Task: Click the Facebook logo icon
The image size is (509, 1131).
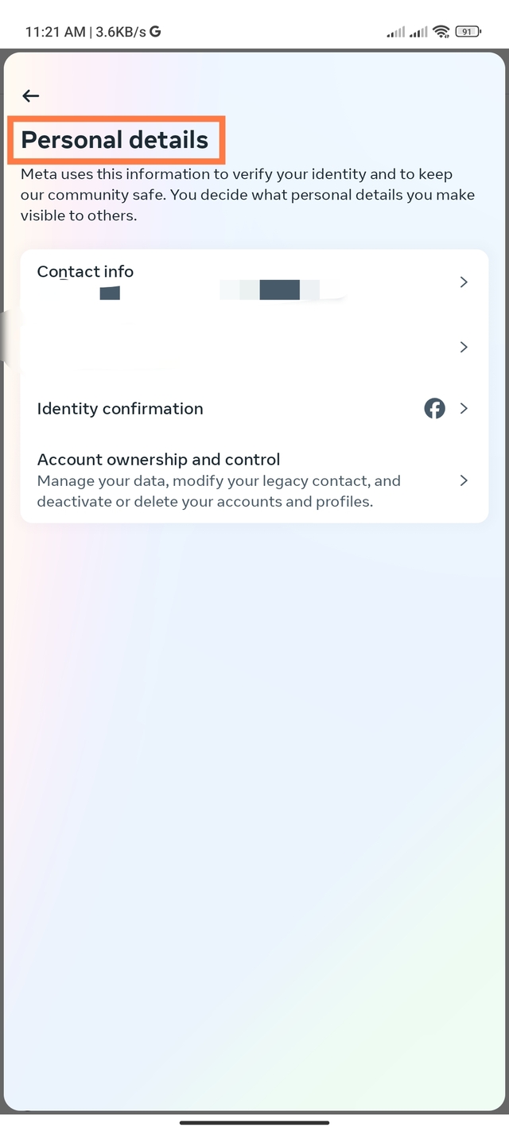Action: coord(434,409)
